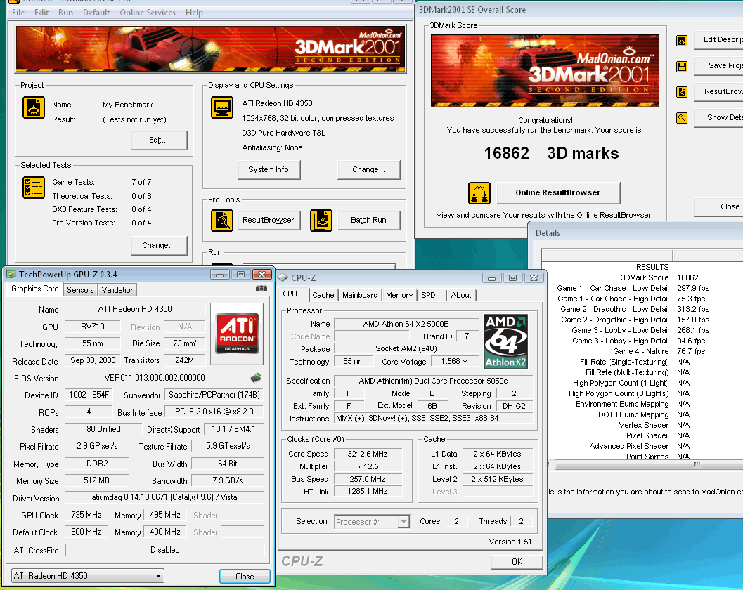Image resolution: width=743 pixels, height=590 pixels.
Task: Click the 3DMark2001 banner in the main window
Action: click(x=210, y=48)
